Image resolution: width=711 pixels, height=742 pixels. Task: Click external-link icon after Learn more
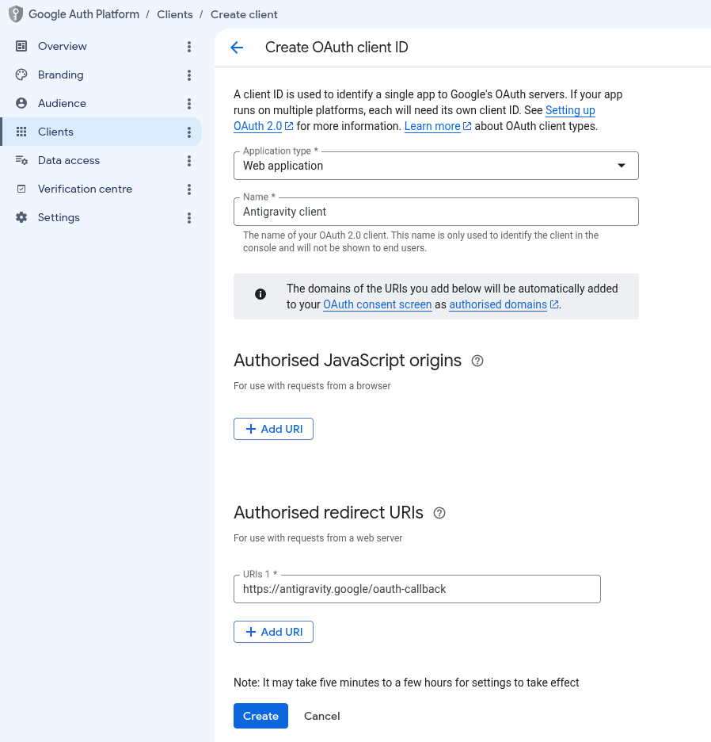(x=467, y=126)
